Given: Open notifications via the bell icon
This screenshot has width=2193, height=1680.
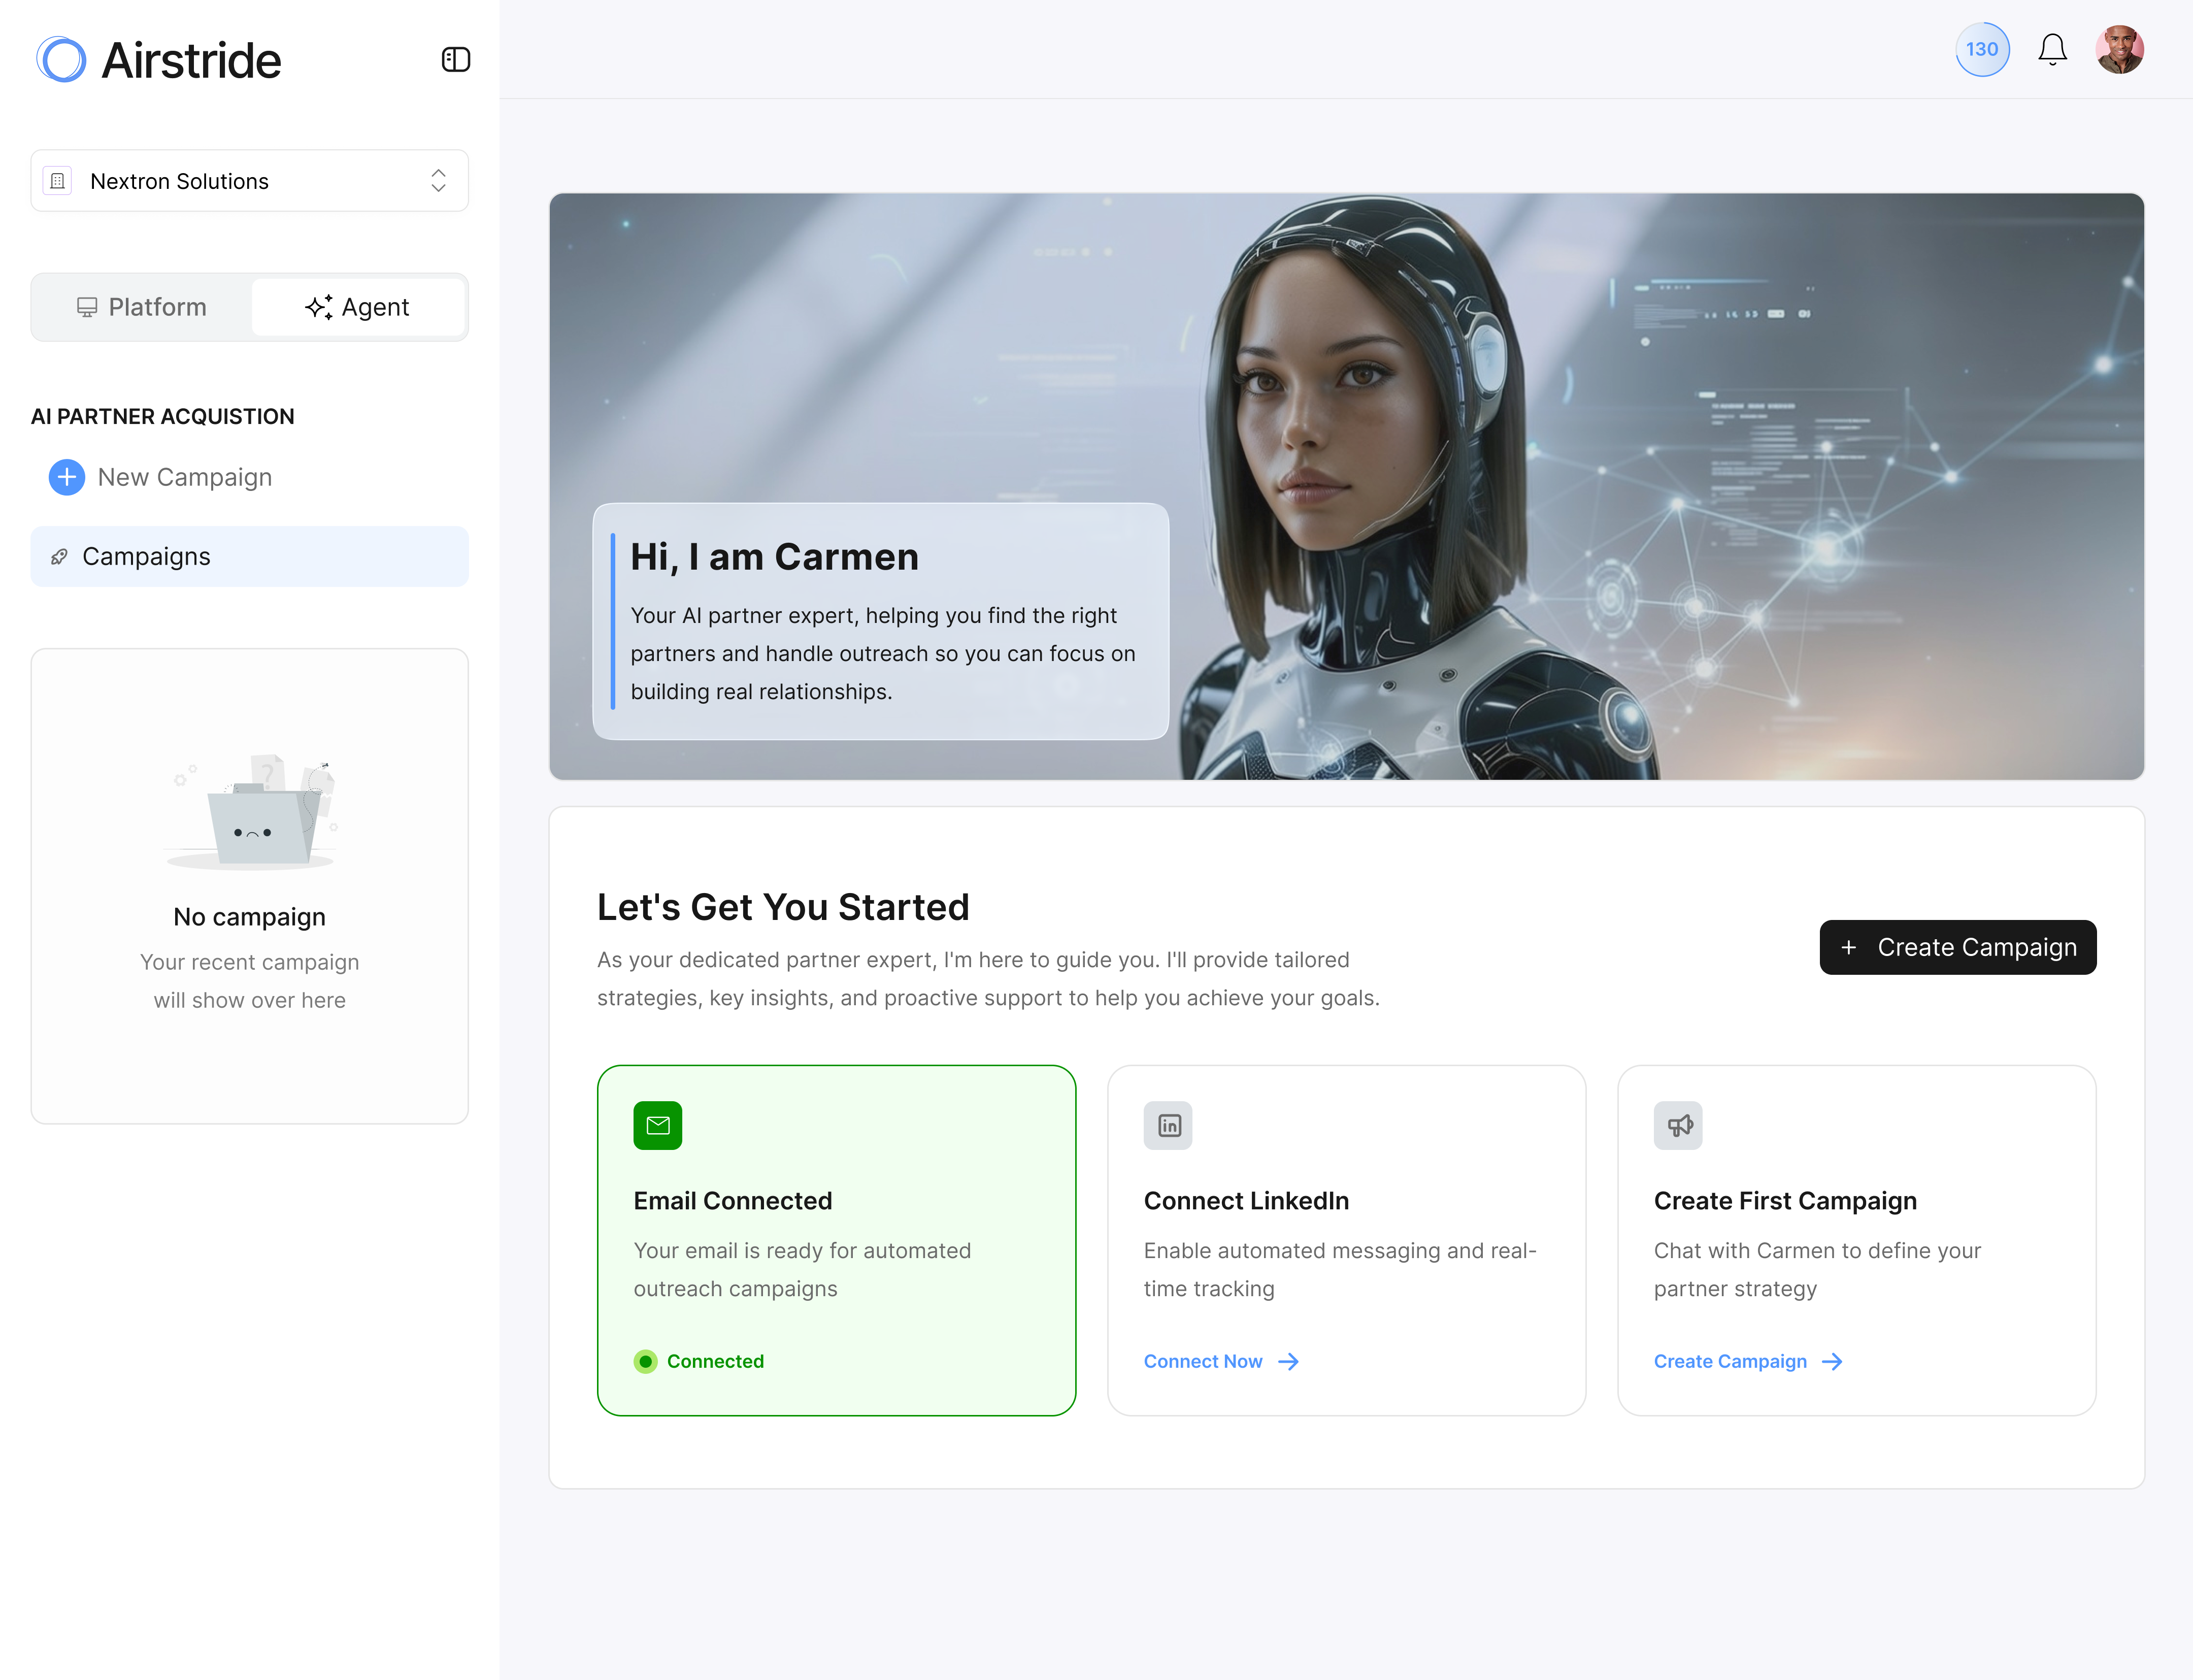Looking at the screenshot, I should pos(2052,48).
